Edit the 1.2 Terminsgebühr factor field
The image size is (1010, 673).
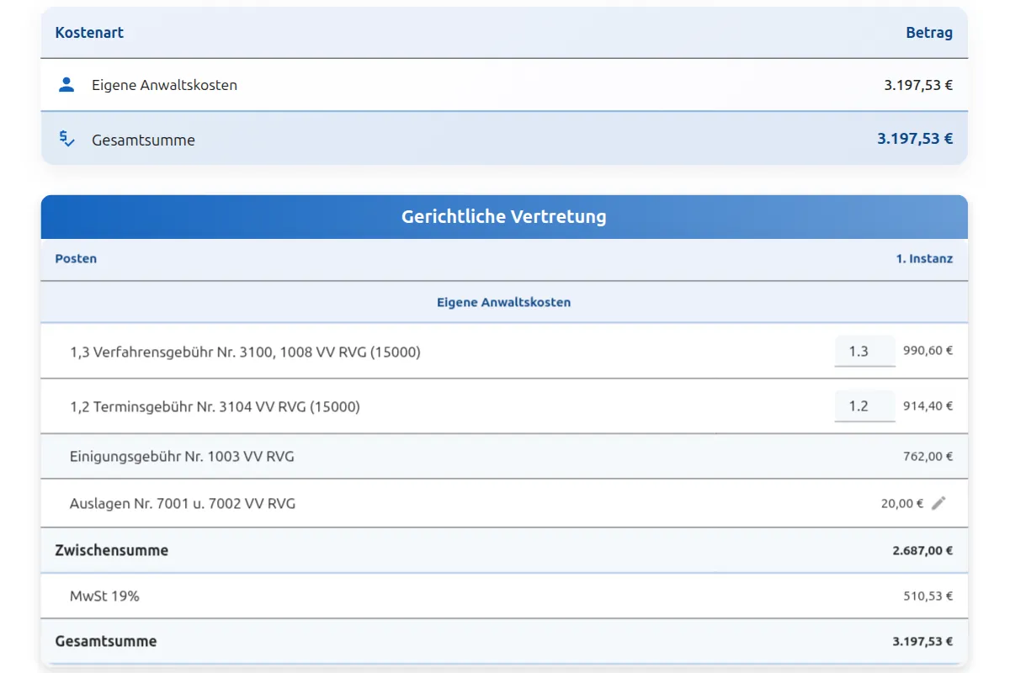864,405
